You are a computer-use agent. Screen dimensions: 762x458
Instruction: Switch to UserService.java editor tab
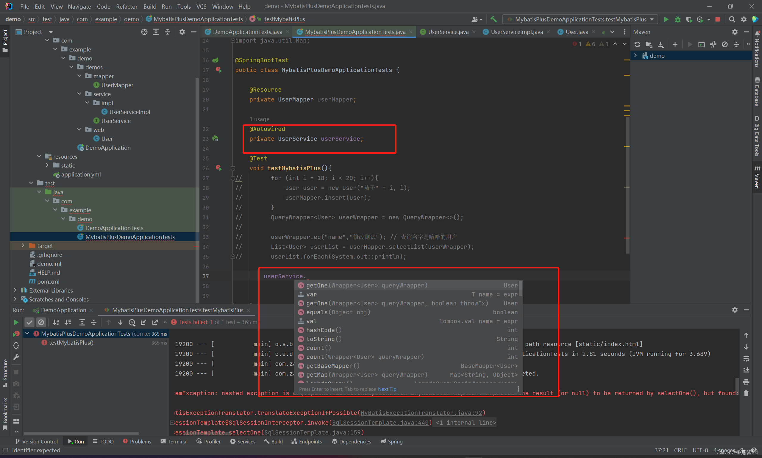(x=448, y=32)
